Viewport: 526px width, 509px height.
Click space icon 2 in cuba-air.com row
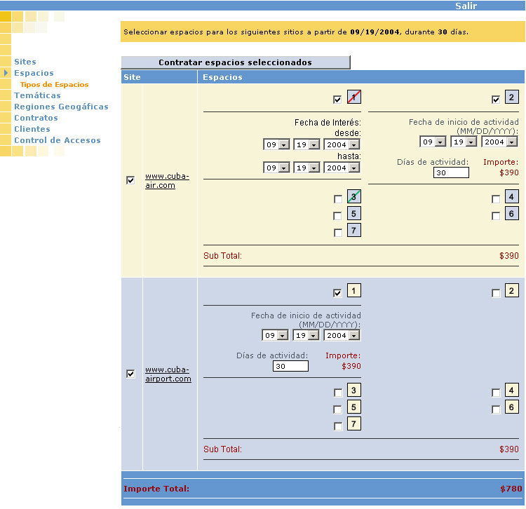(512, 97)
